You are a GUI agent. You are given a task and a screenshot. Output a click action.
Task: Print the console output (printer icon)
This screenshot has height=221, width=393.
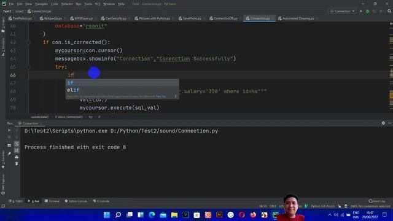tap(17, 157)
